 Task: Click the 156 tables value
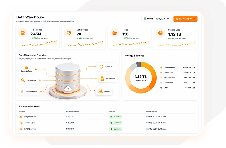pos(126,34)
